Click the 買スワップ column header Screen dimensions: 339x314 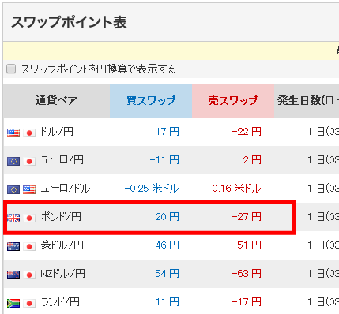(151, 101)
